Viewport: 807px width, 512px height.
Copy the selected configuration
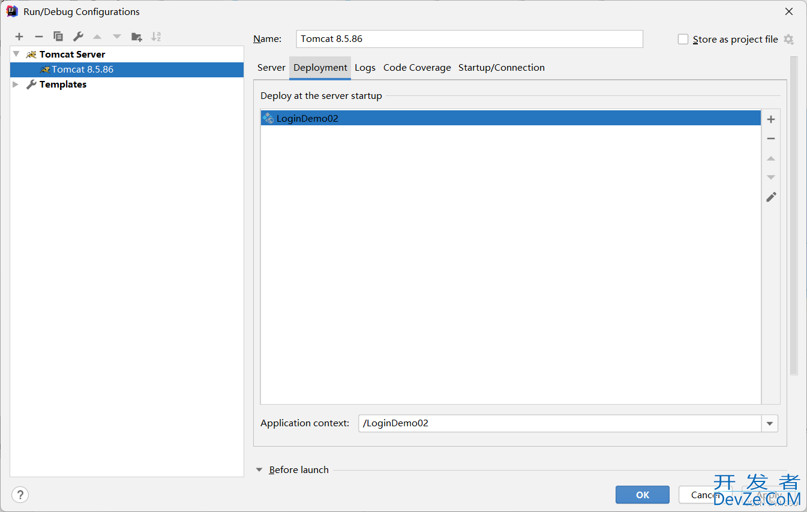coord(58,37)
